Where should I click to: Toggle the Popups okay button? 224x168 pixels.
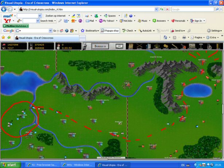[110, 31]
